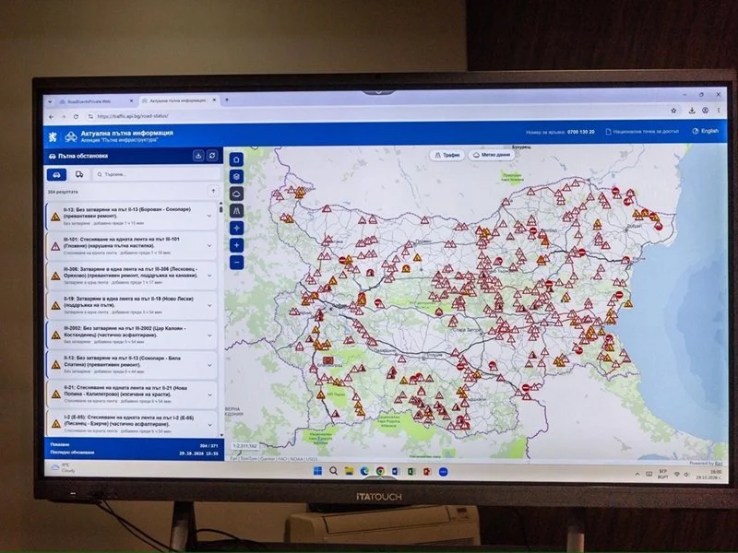Click the download icon in Пътна обстановка header
738x553 pixels.
click(198, 156)
